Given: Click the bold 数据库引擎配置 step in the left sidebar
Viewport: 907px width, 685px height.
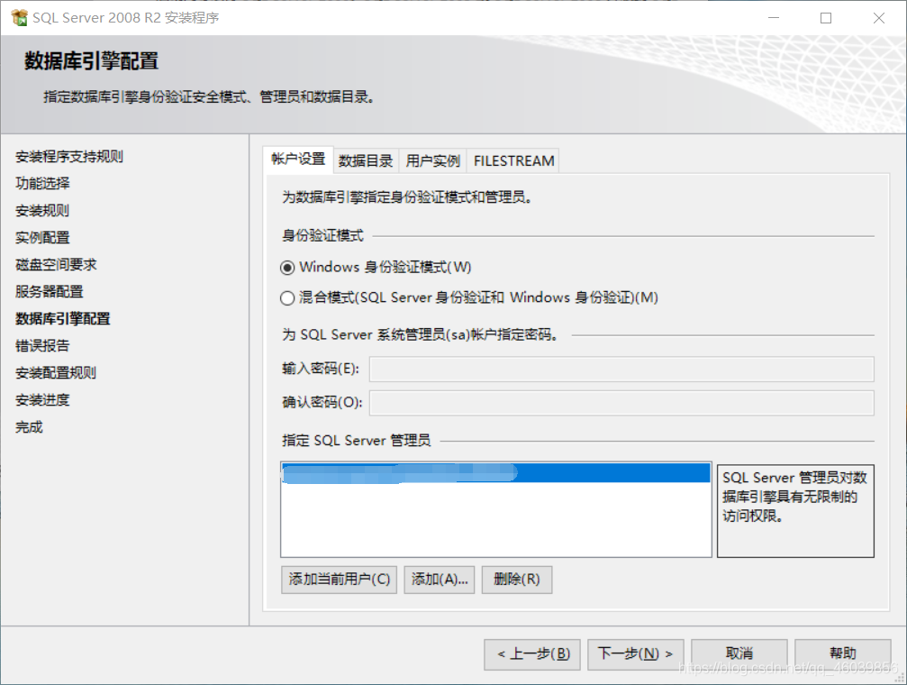Looking at the screenshot, I should [62, 319].
